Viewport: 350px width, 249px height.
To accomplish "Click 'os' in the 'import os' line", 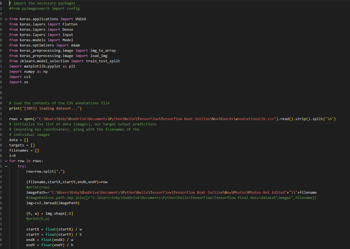I will click(x=26, y=82).
